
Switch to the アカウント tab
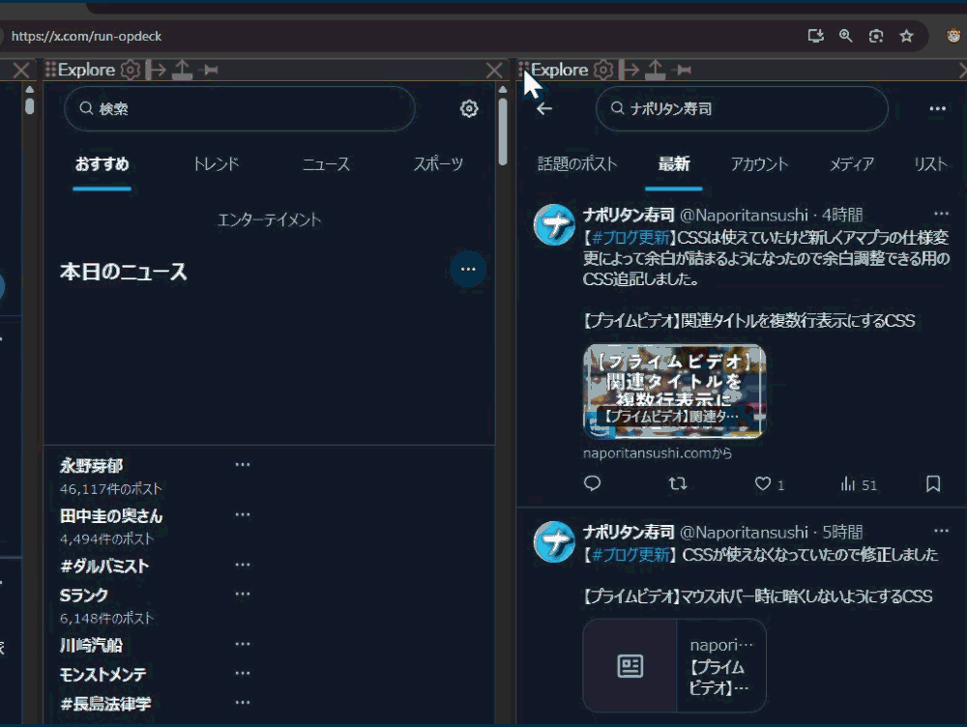[759, 164]
